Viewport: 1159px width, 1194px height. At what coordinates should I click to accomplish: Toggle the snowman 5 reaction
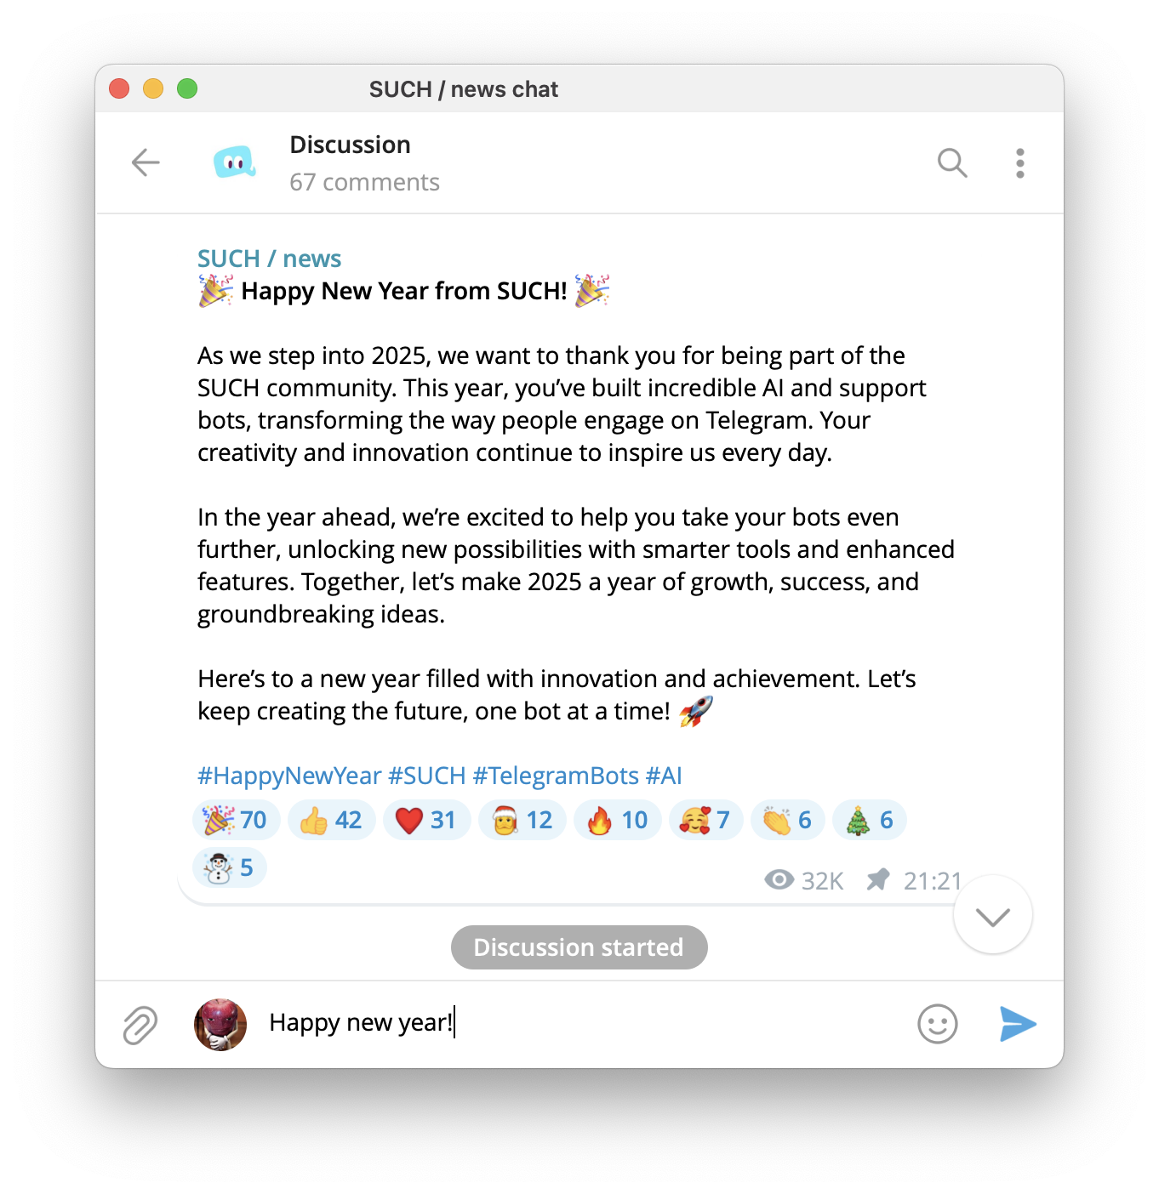point(230,867)
